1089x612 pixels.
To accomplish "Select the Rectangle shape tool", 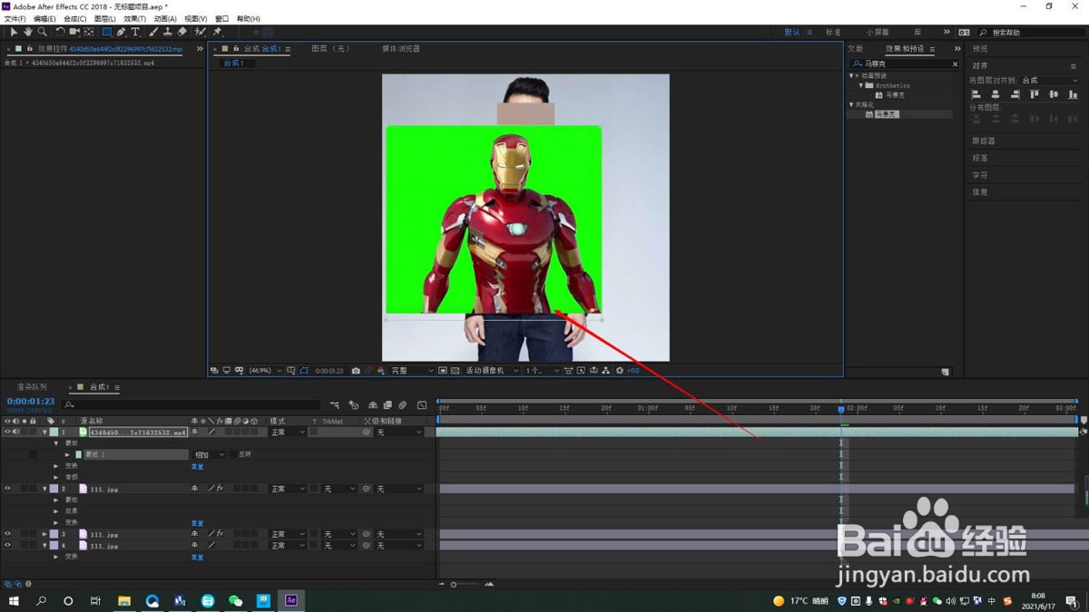I will 107,32.
